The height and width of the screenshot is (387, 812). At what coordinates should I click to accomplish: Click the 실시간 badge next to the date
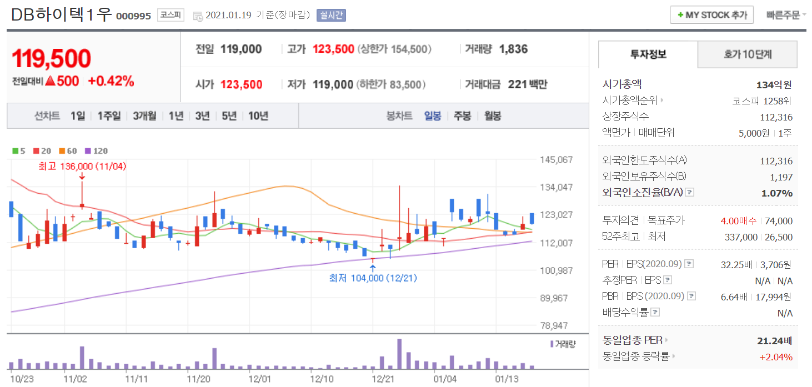pyautogui.click(x=331, y=15)
